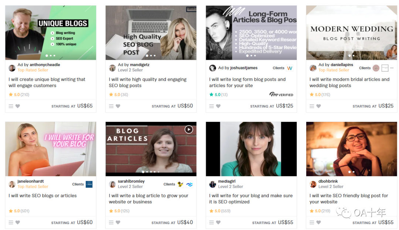
Task: Open gig "I will write modern bridal articles"
Action: tap(349, 82)
